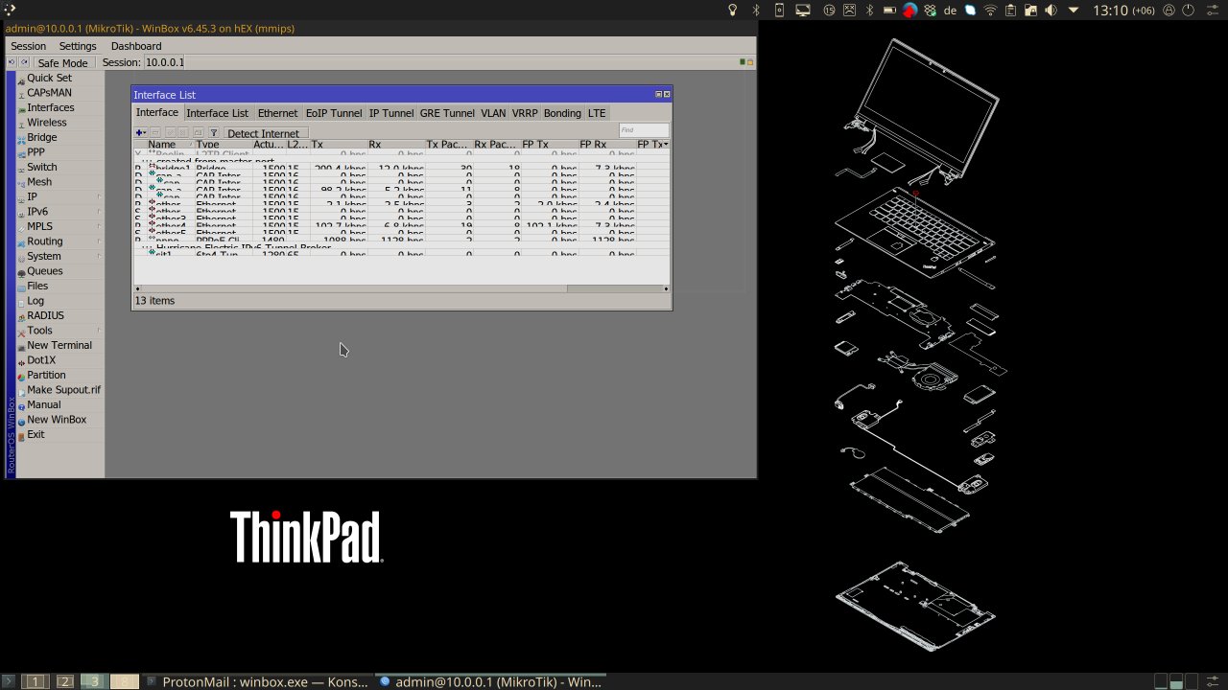
Task: Toggle the comment icon in the toolbar
Action: click(x=199, y=132)
